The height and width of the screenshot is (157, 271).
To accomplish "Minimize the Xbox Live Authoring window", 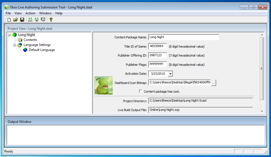I will 244,7.
